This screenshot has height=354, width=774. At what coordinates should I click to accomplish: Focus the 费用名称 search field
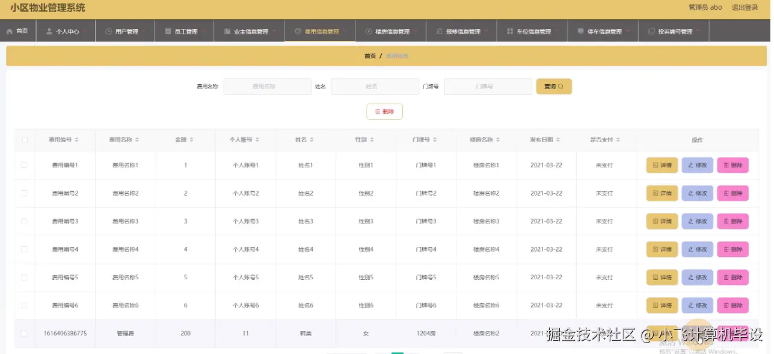pyautogui.click(x=268, y=87)
